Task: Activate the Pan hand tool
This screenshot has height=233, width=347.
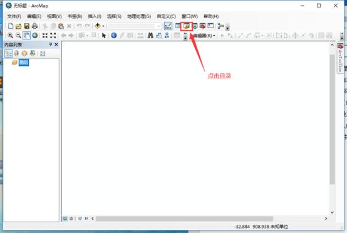Action: coord(26,36)
